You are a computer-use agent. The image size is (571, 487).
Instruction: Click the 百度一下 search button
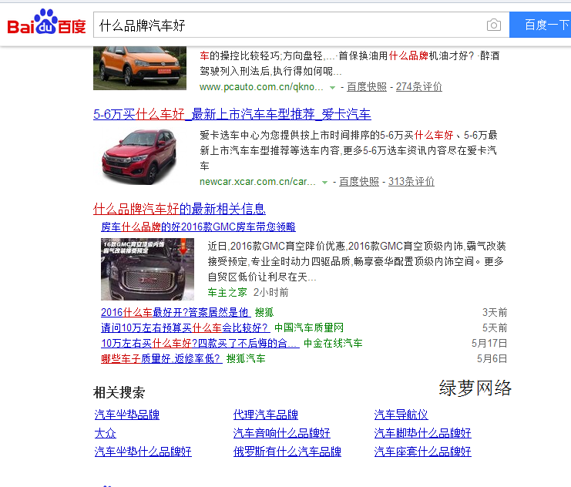point(540,25)
